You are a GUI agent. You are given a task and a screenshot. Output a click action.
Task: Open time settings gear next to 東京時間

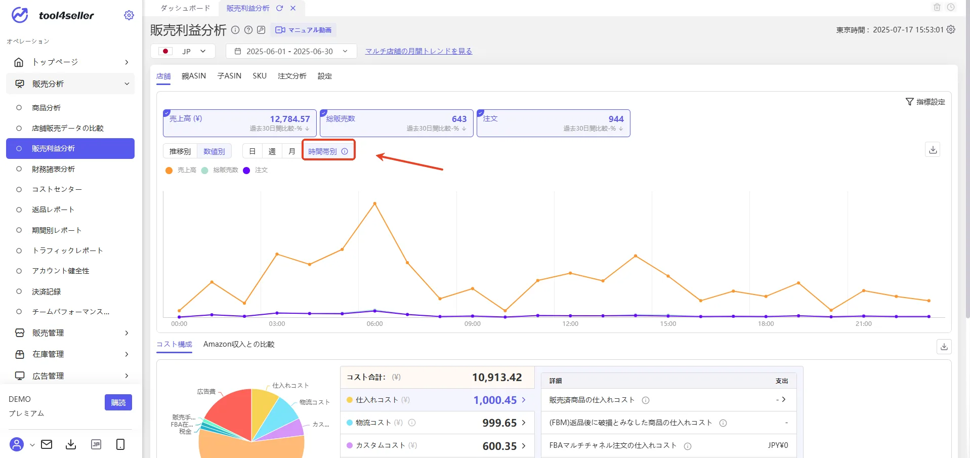951,29
